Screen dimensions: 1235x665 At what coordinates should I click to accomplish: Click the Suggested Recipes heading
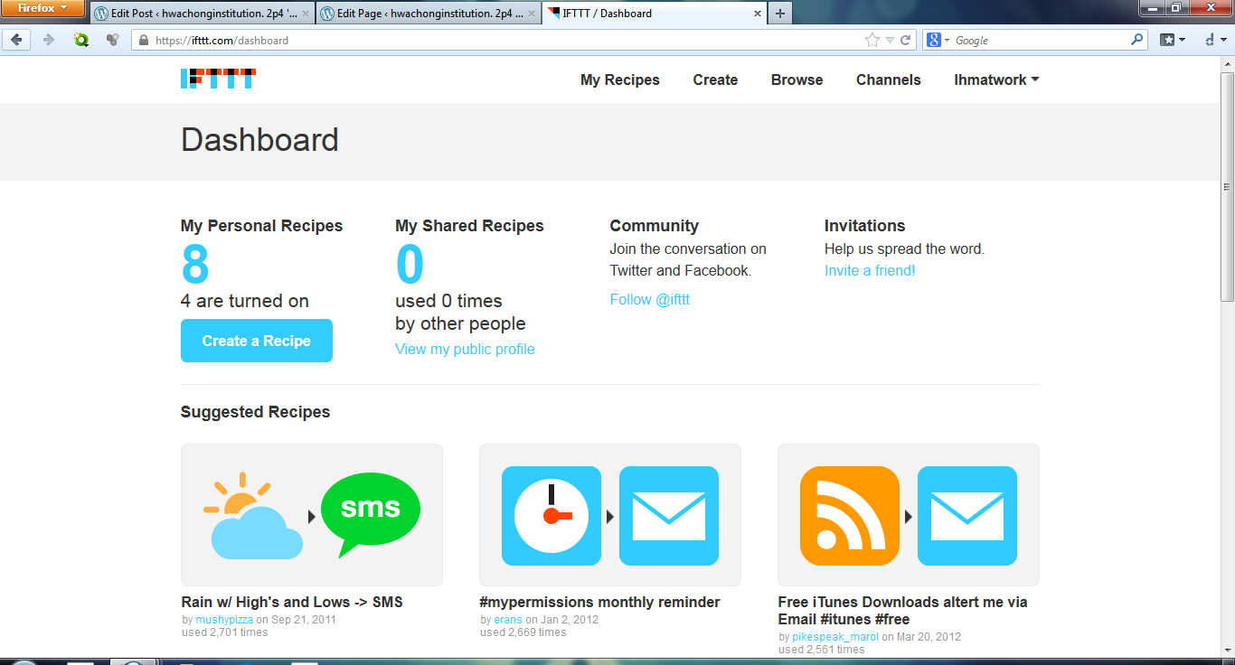(256, 412)
